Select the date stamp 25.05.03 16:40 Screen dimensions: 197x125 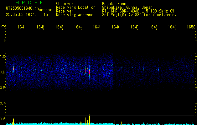pyautogui.click(x=21, y=15)
